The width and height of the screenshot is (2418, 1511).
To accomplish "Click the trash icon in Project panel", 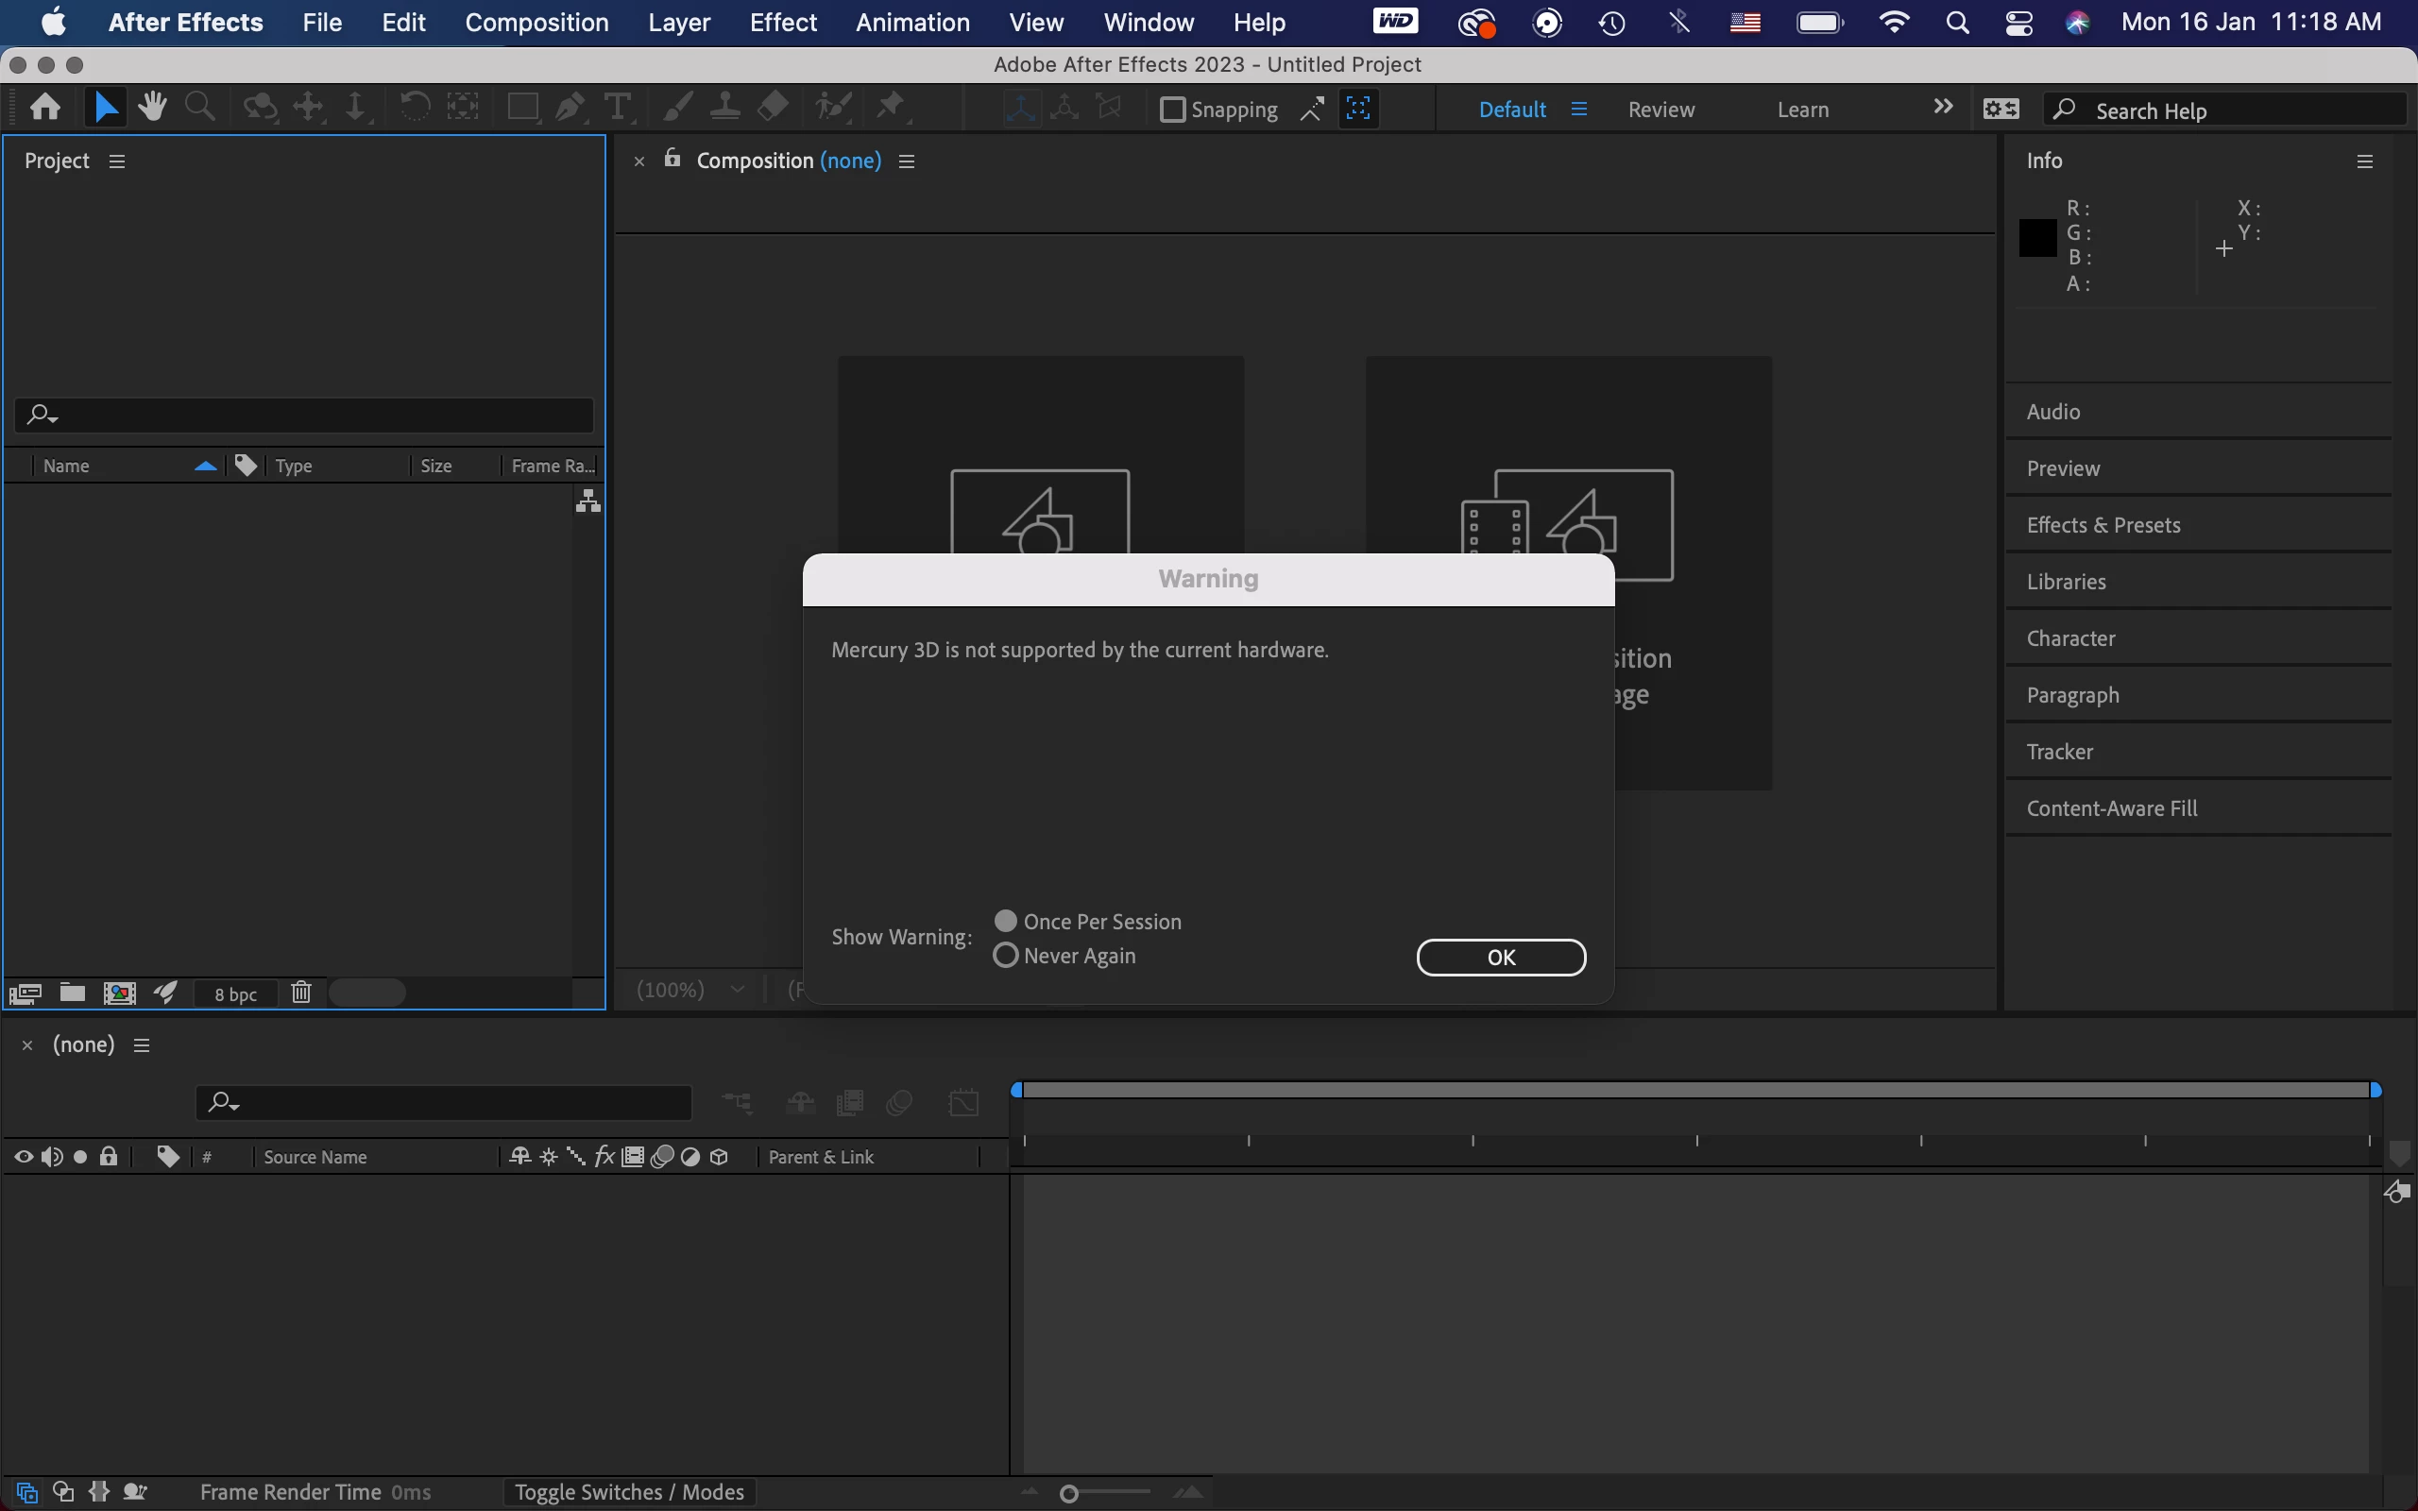I will pos(300,993).
